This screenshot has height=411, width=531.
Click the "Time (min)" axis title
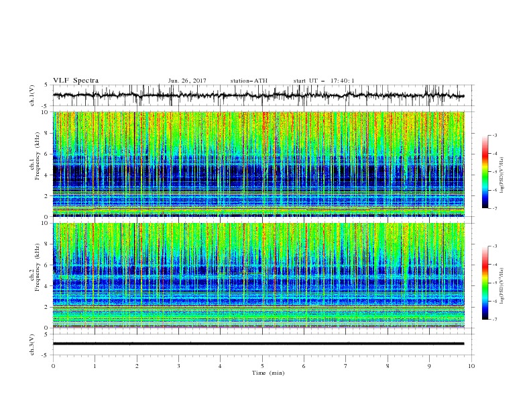coord(268,373)
